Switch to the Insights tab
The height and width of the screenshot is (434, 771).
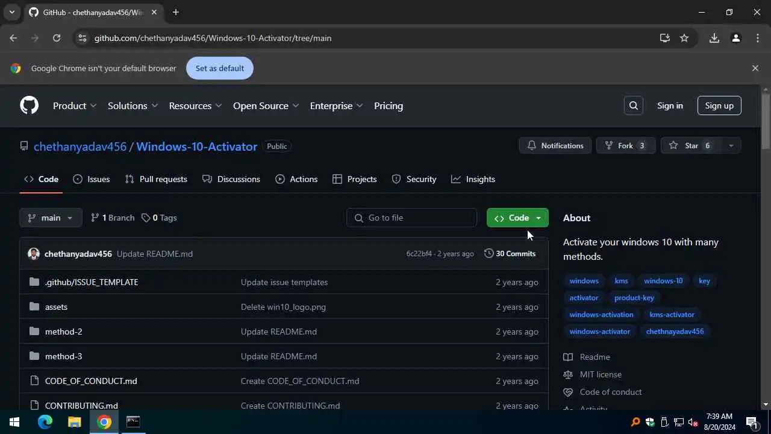473,179
